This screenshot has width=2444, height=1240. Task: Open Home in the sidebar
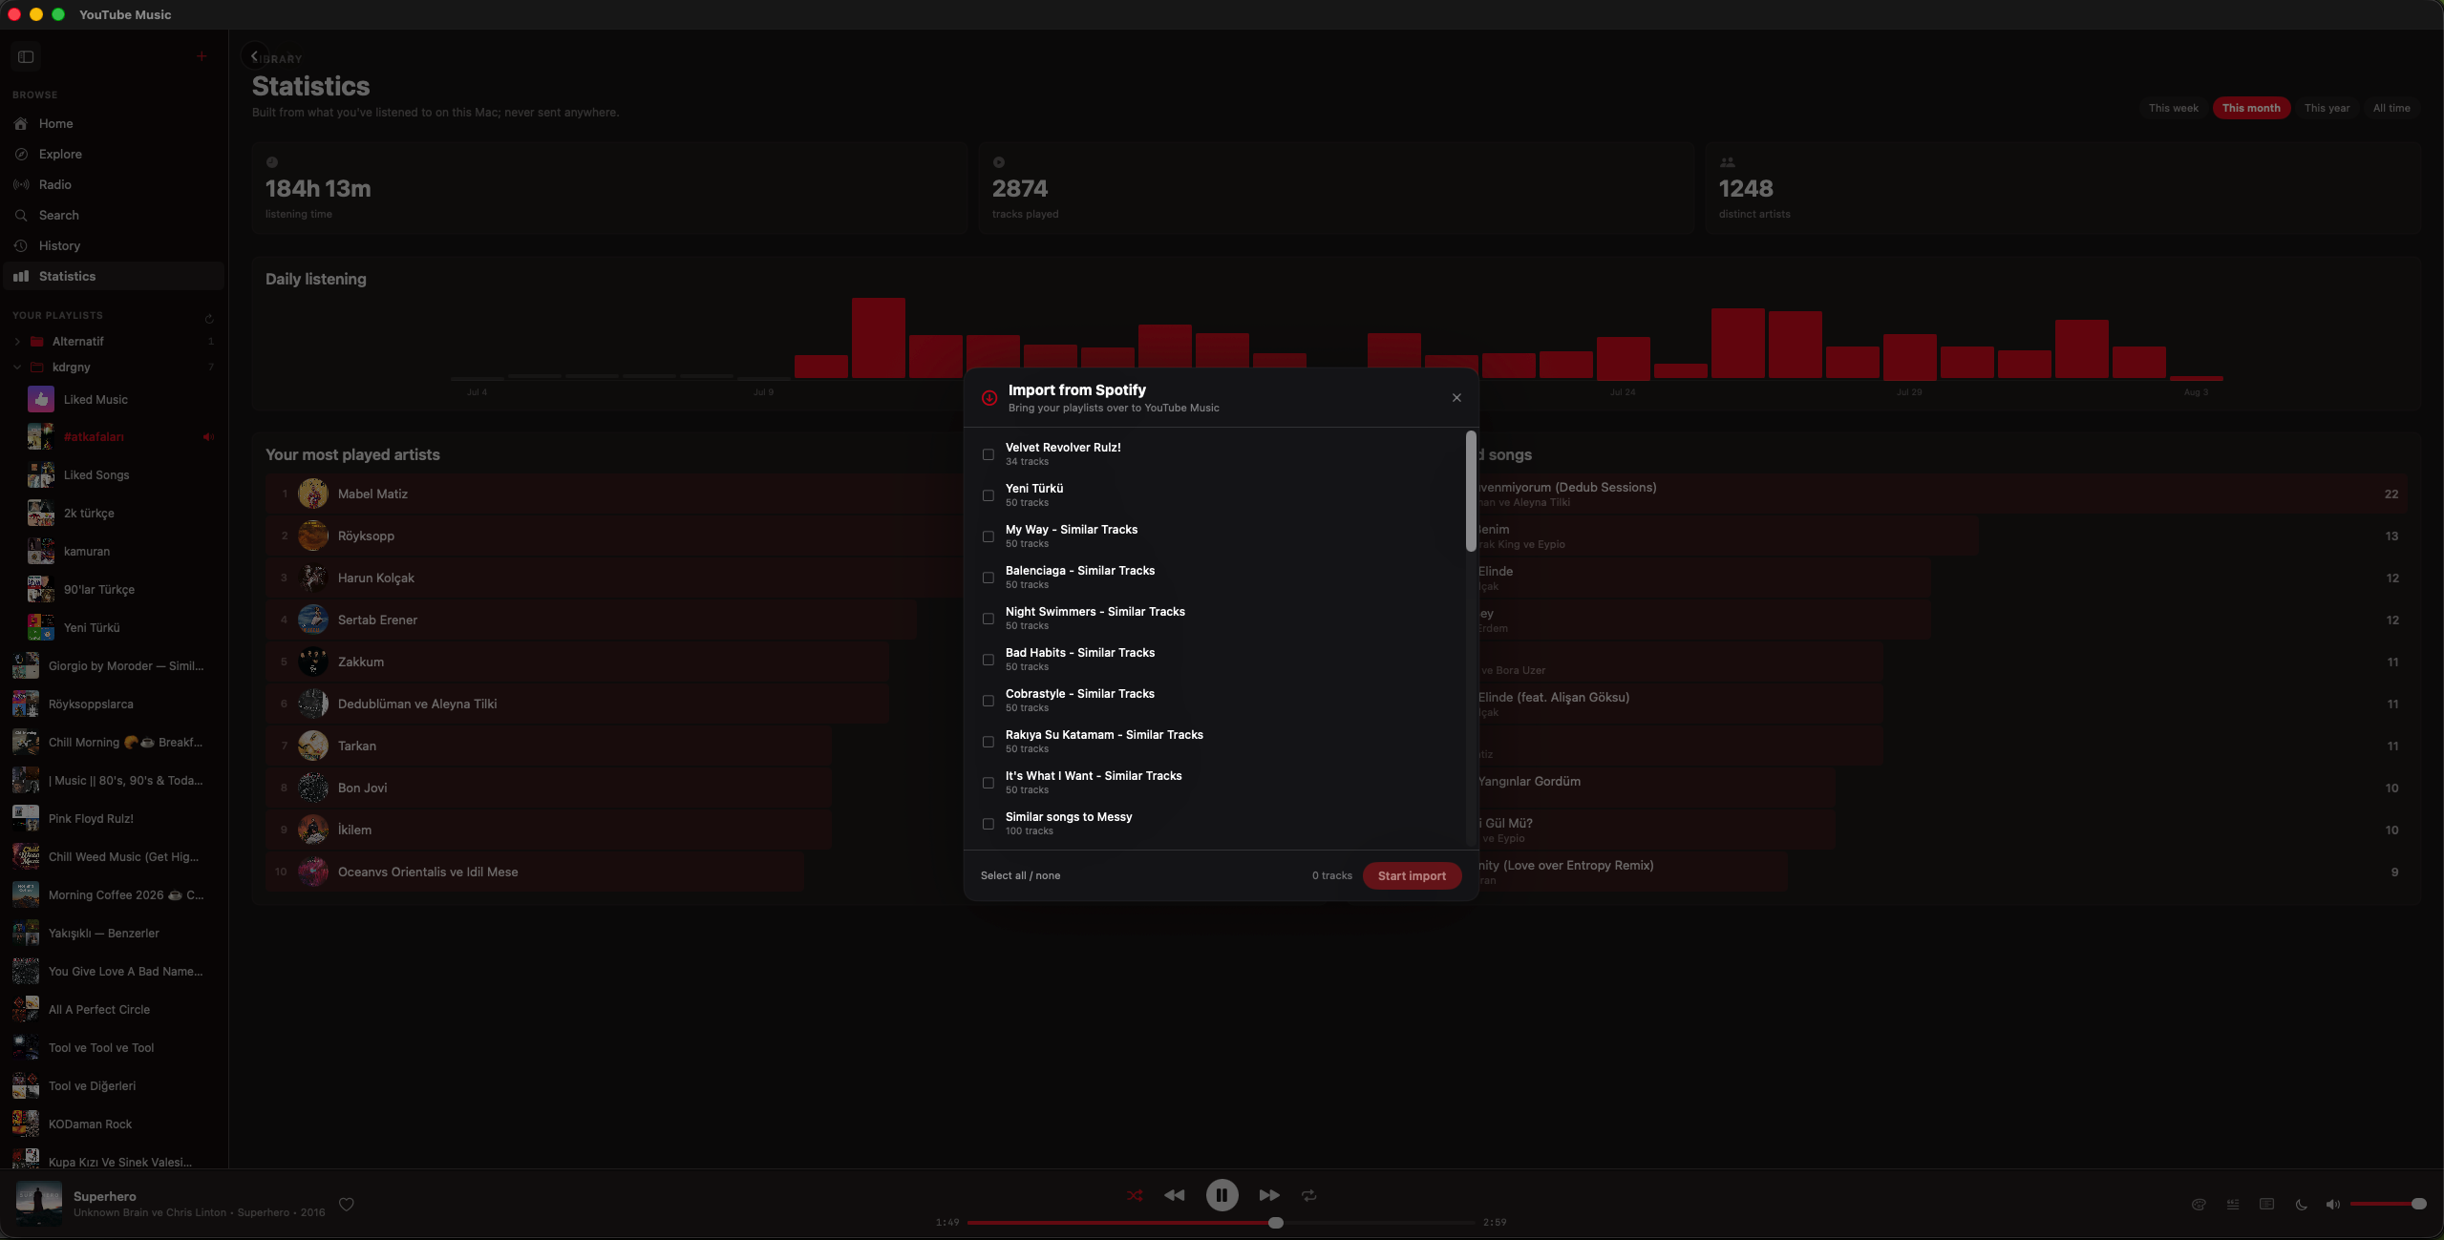(x=114, y=123)
